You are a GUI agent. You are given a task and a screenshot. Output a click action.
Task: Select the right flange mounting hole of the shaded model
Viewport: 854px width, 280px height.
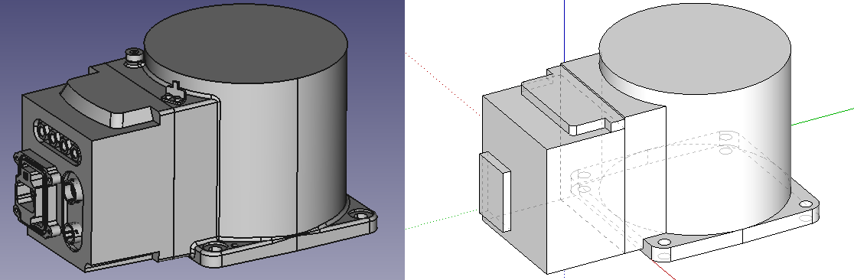(x=360, y=215)
